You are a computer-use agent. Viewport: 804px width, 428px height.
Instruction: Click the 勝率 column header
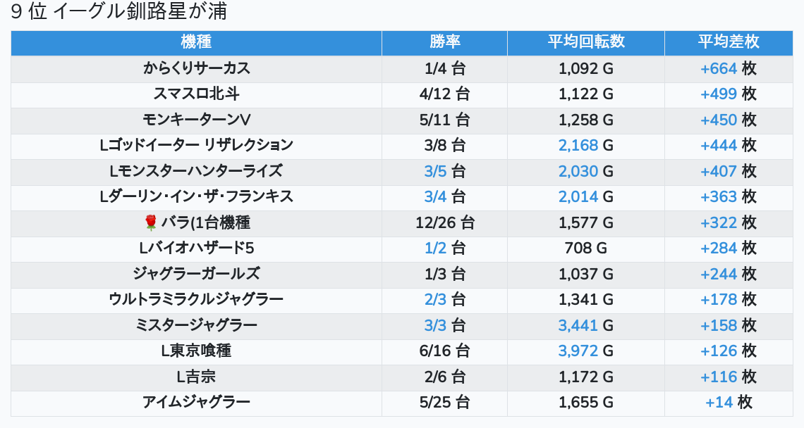coord(444,42)
